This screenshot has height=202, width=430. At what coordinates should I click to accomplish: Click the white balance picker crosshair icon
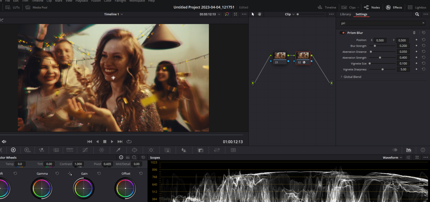point(70,174)
